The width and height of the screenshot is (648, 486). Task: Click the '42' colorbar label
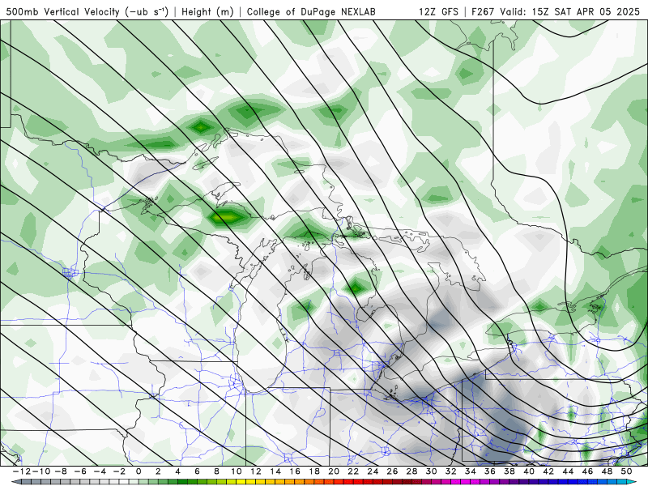pyautogui.click(x=549, y=471)
